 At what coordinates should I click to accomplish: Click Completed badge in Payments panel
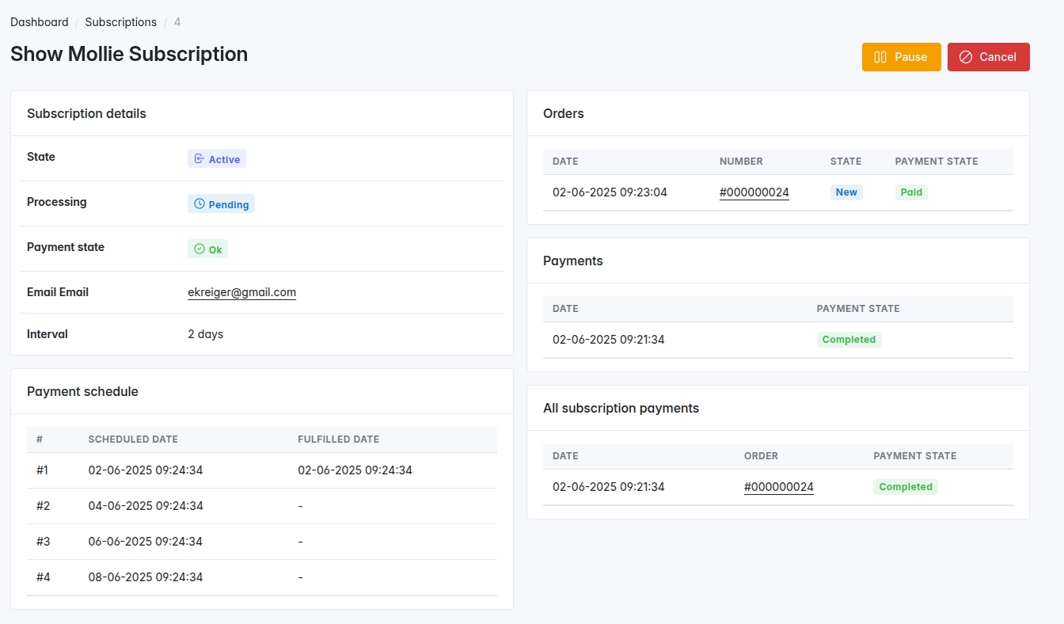click(x=849, y=340)
